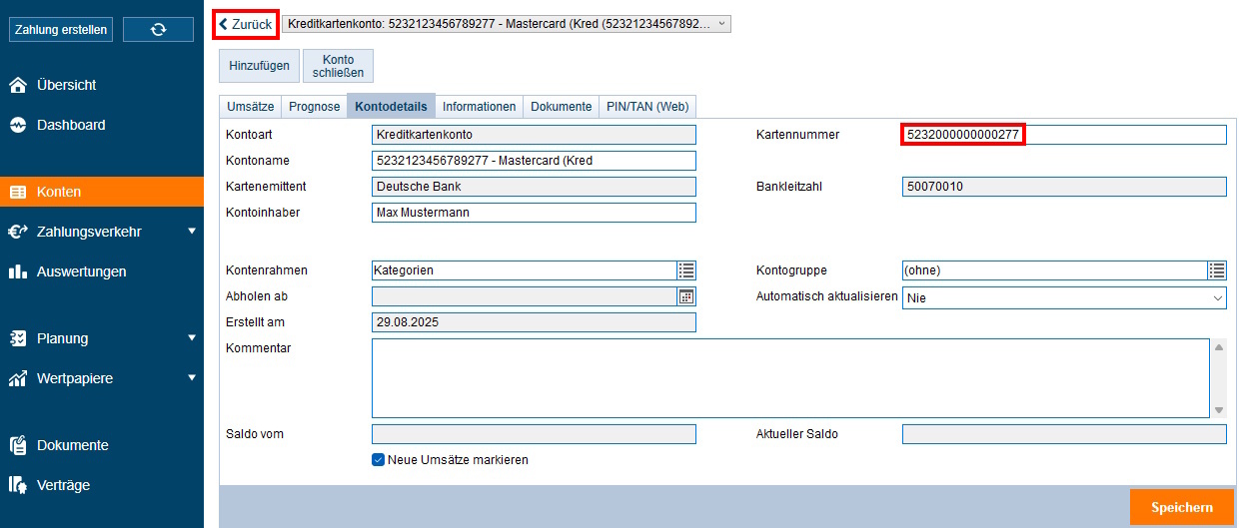Image resolution: width=1239 pixels, height=528 pixels.
Task: Uncheck Neue Umsätze markieren checkbox
Action: [x=379, y=460]
